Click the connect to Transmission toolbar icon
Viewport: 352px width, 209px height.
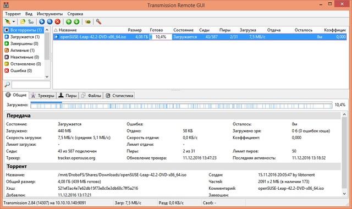pos(8,21)
